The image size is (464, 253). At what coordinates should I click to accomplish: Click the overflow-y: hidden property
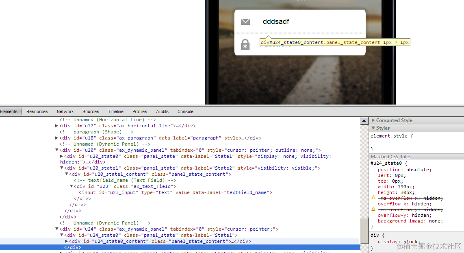click(x=405, y=216)
